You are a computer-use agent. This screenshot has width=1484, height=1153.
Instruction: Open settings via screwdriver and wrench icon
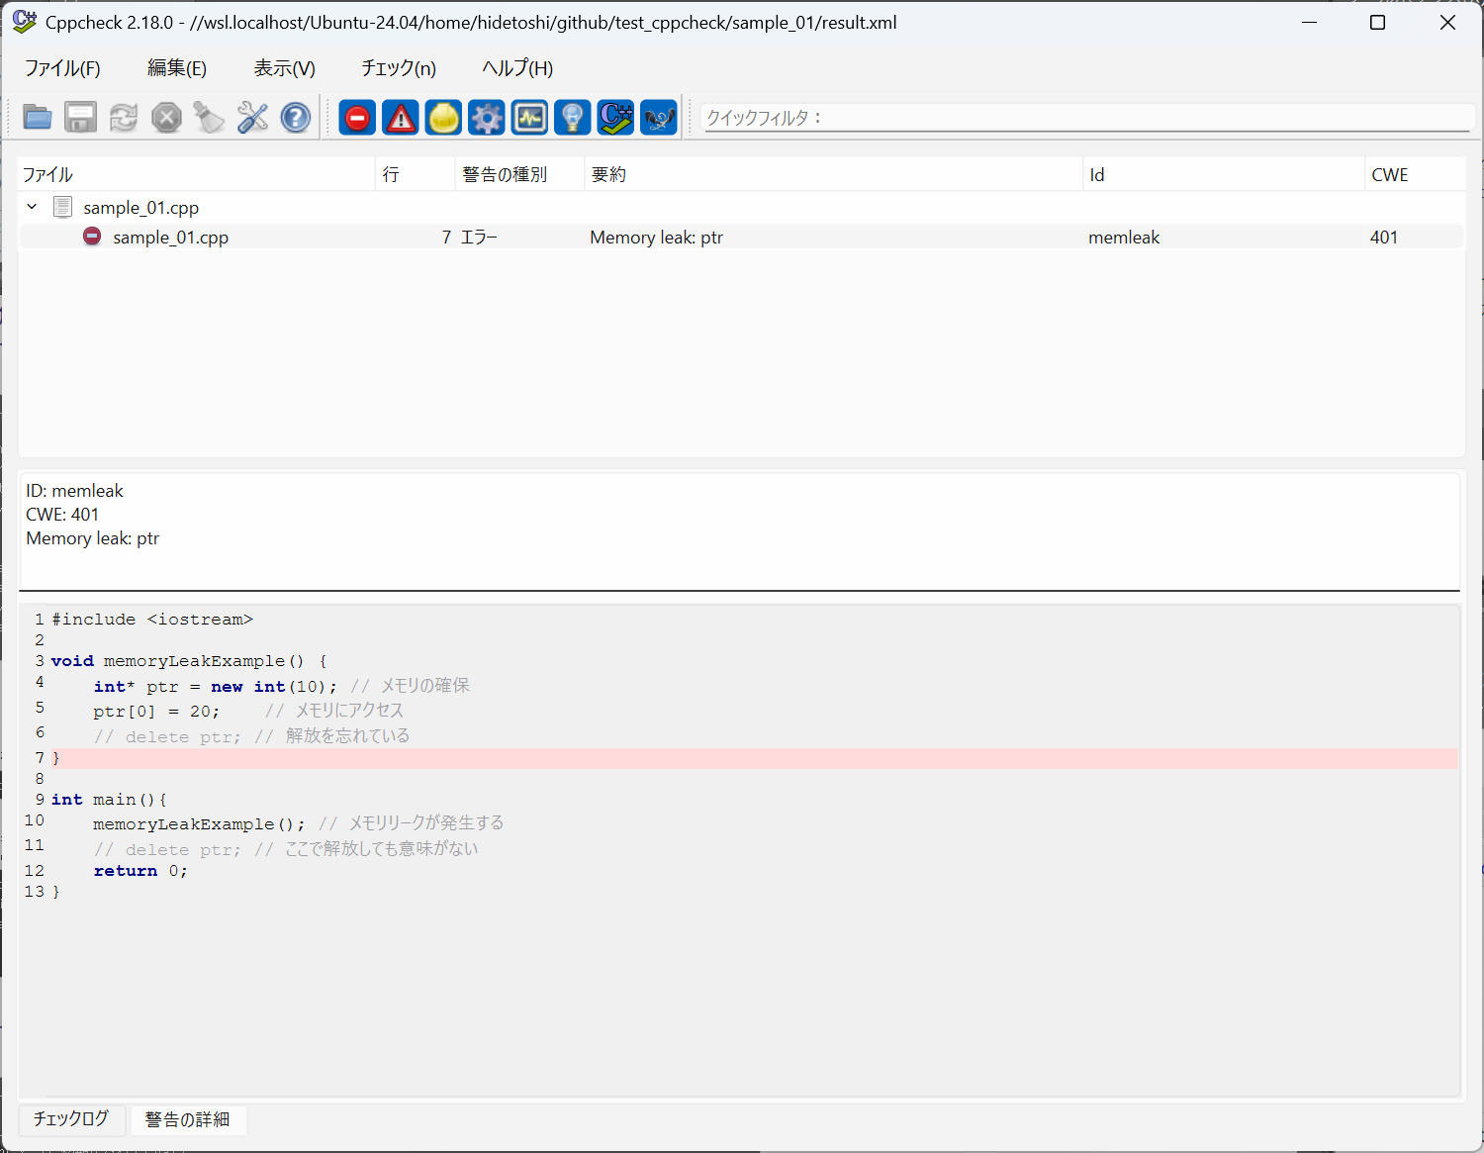(252, 118)
